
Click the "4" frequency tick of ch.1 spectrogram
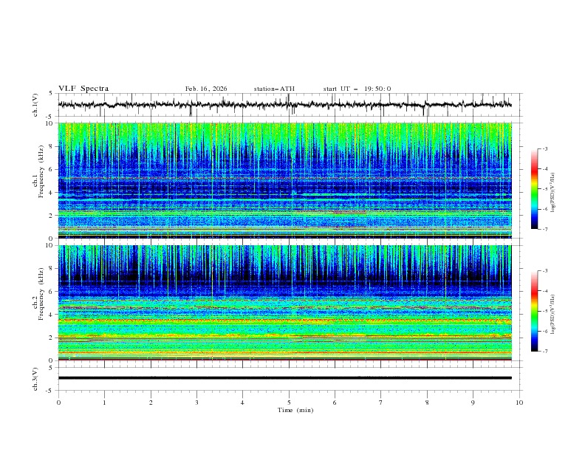52,193
